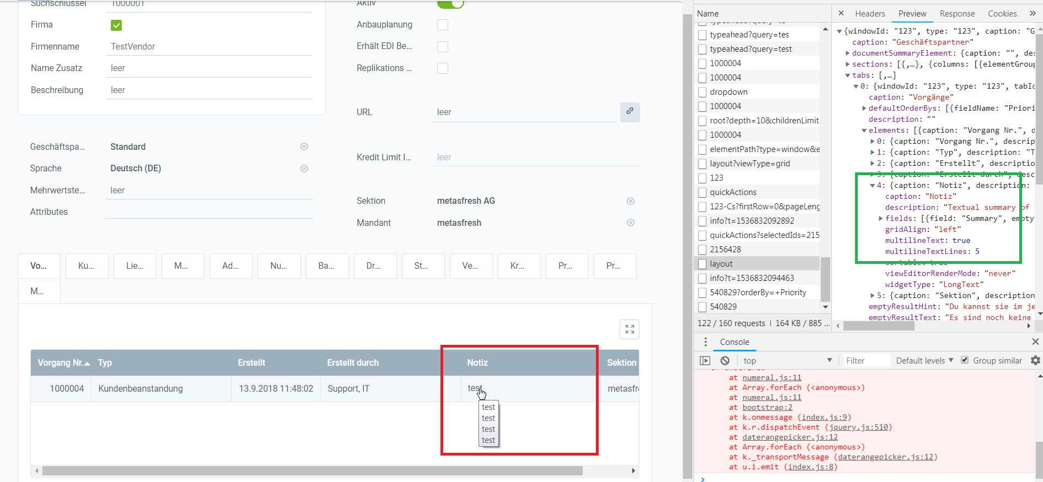Enable the Anbauplanung checkbox
Viewport: 1043px width, 482px height.
(443, 25)
